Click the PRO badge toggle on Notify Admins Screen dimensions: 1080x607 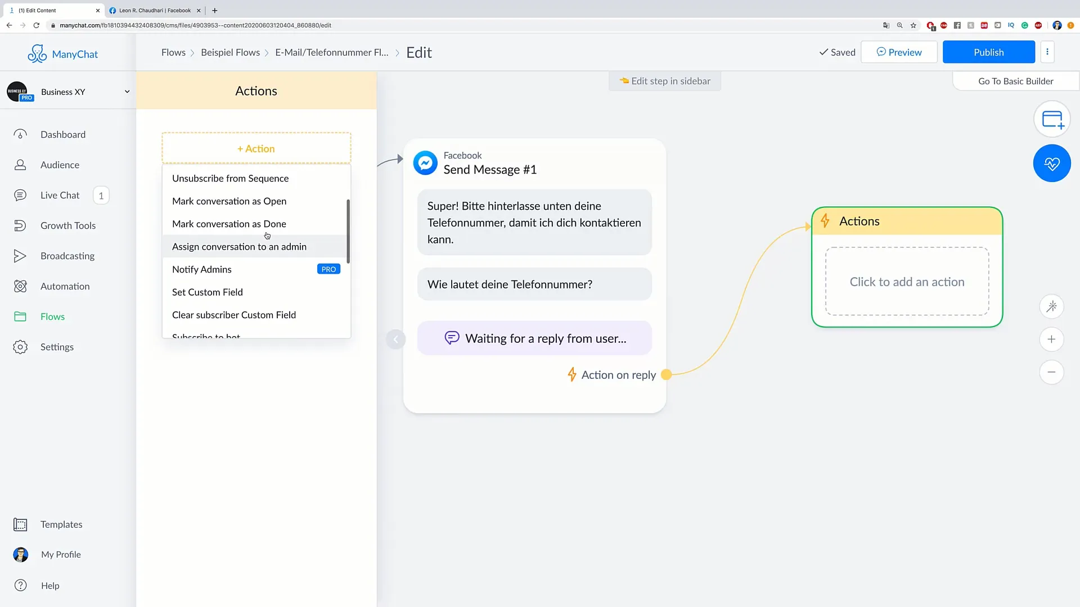coord(328,269)
